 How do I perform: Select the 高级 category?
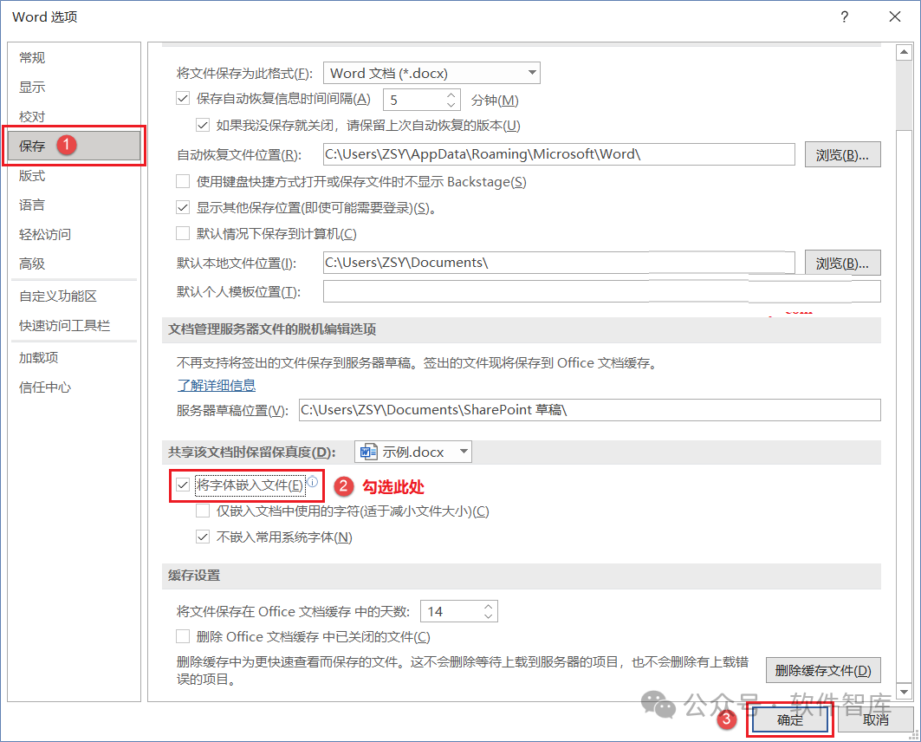click(x=31, y=264)
